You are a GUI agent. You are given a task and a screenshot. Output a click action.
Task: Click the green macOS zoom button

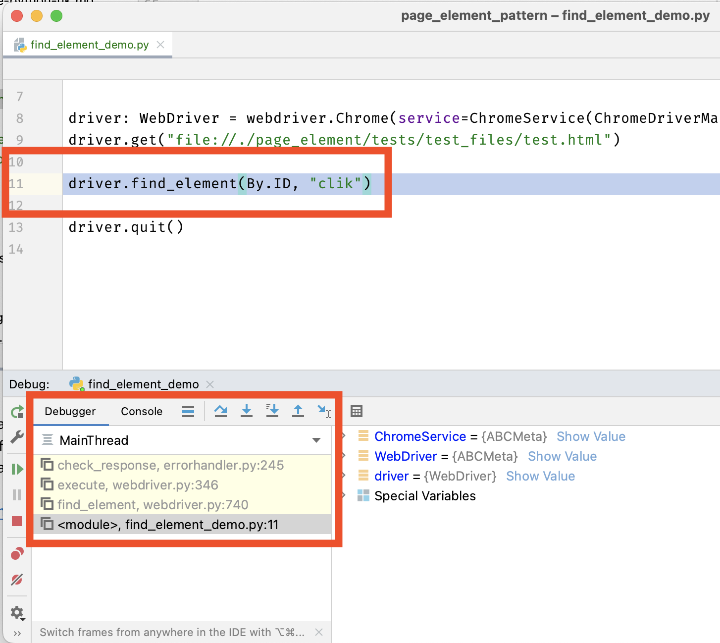[56, 16]
